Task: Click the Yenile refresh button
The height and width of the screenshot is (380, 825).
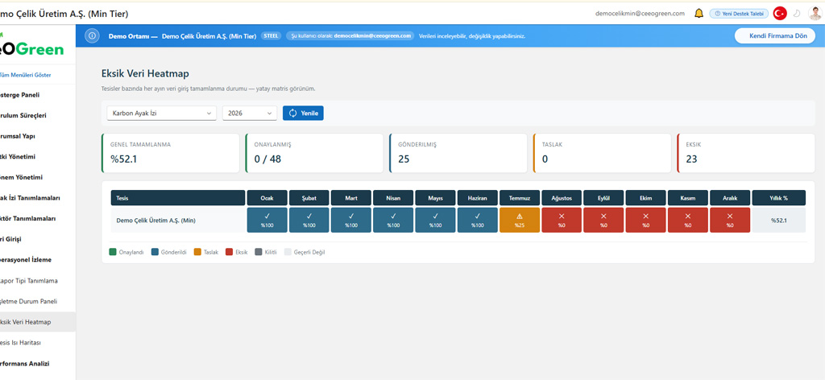Action: (x=303, y=113)
